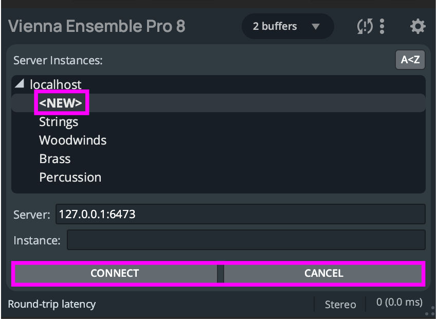
Task: Click the Round-trip latency label
Action: 52,304
